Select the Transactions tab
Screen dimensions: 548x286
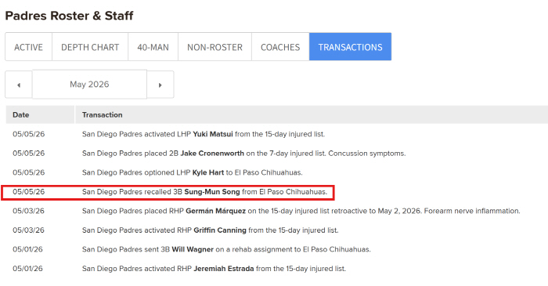(350, 47)
